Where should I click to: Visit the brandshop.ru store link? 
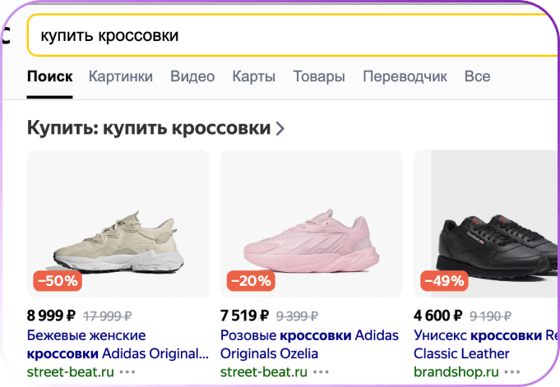(456, 371)
